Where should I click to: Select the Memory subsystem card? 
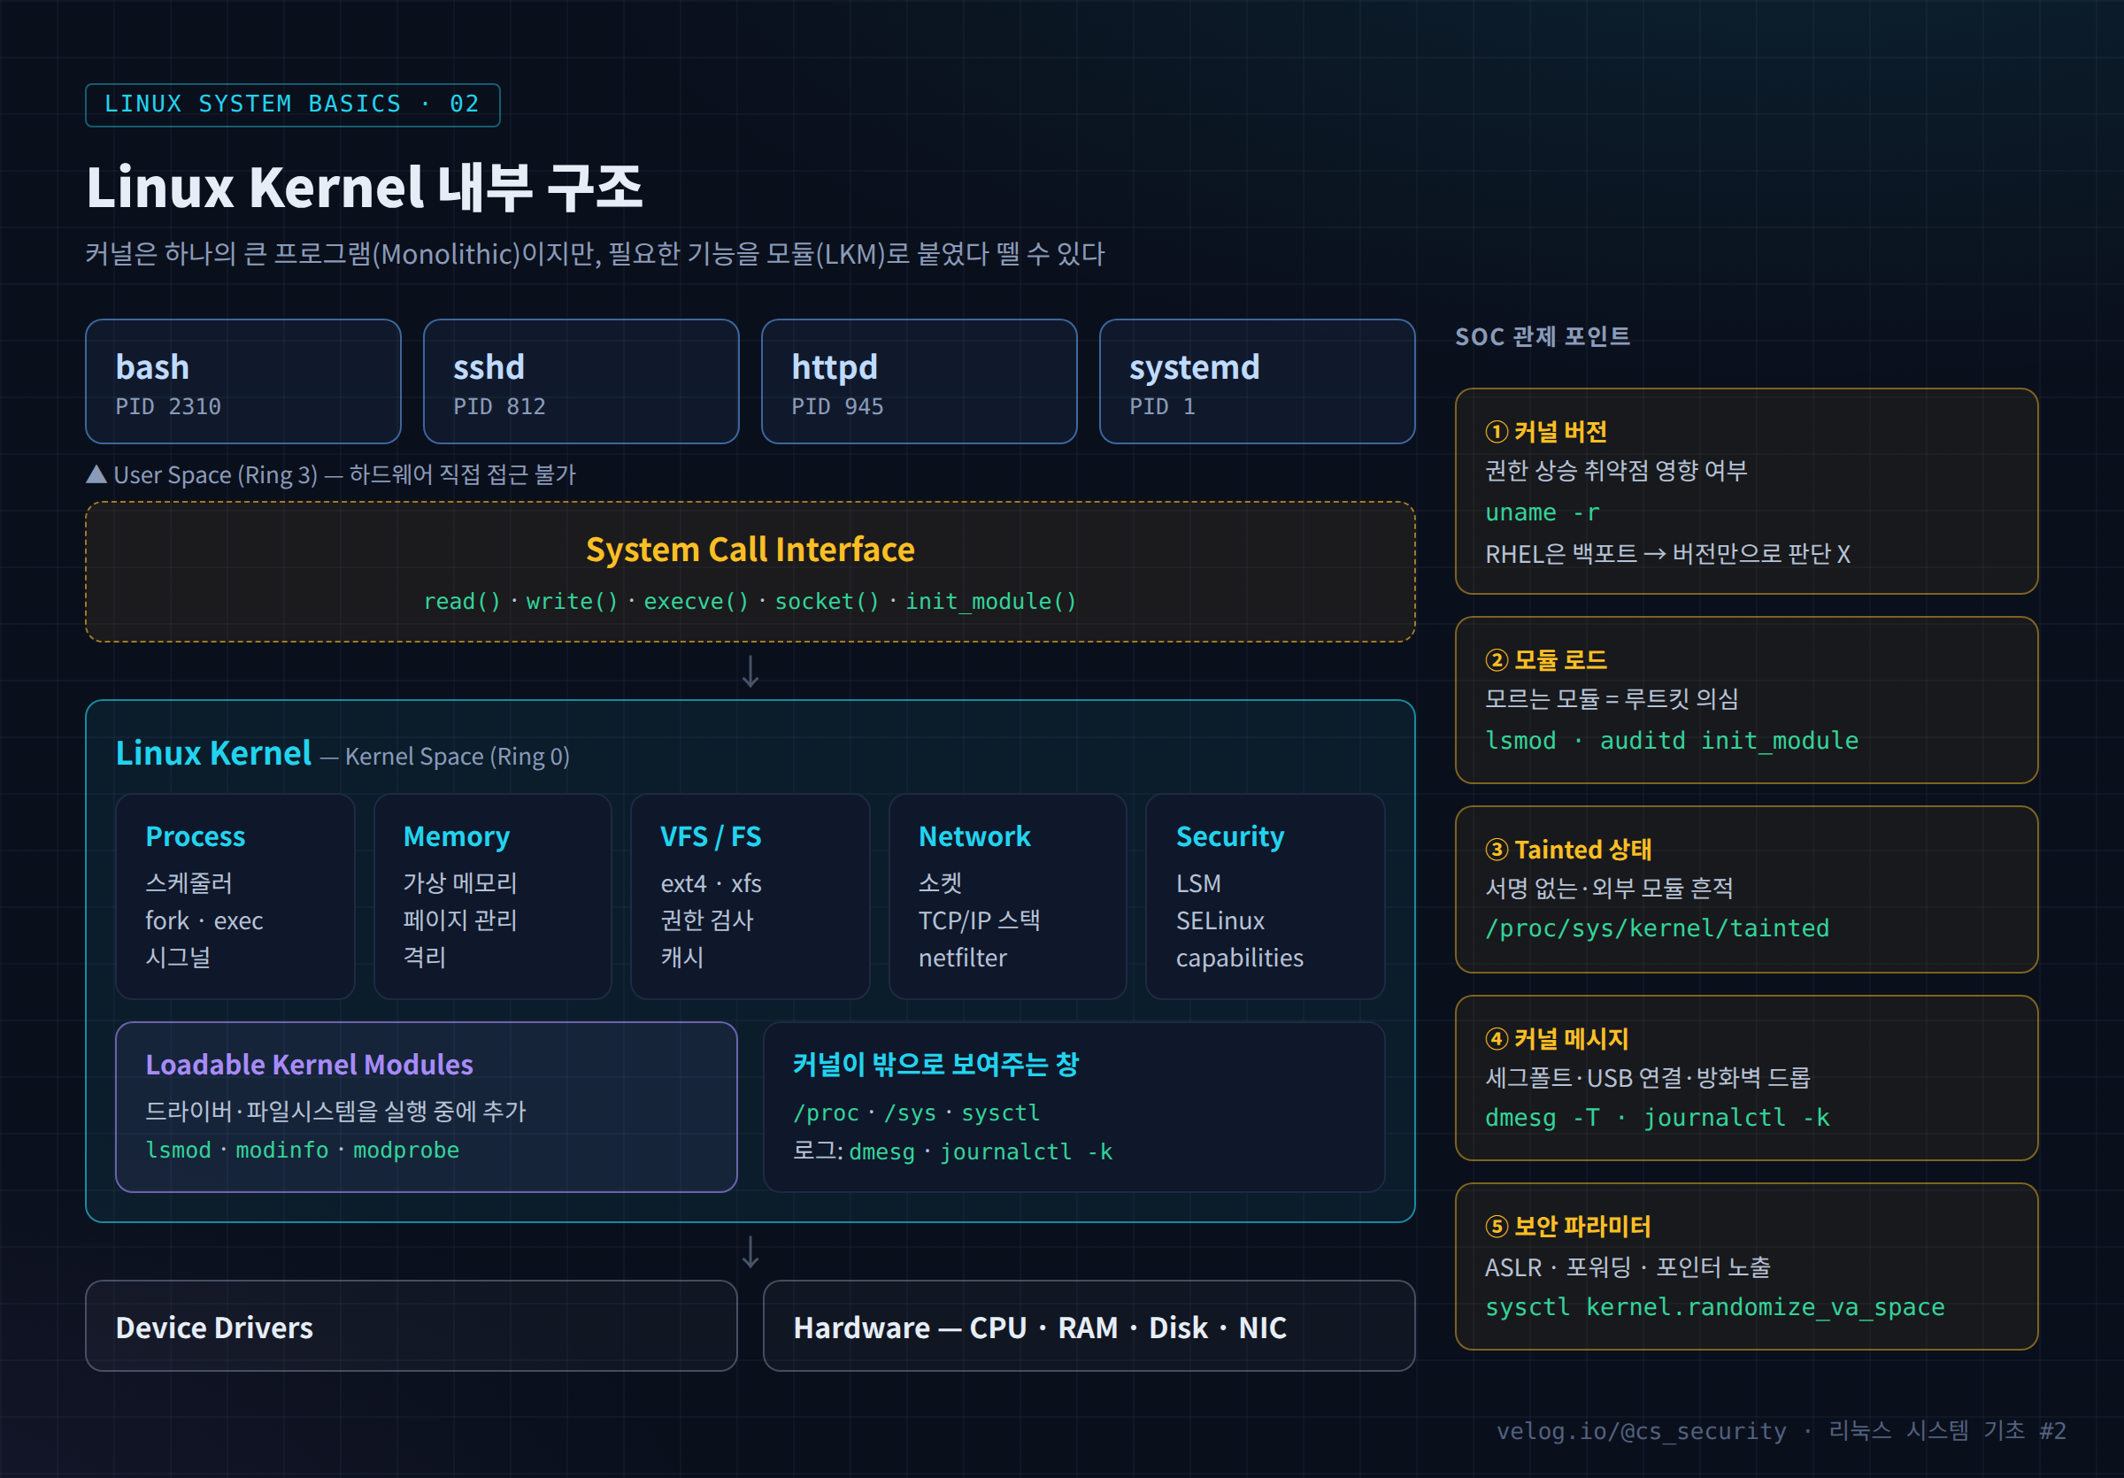pyautogui.click(x=493, y=897)
